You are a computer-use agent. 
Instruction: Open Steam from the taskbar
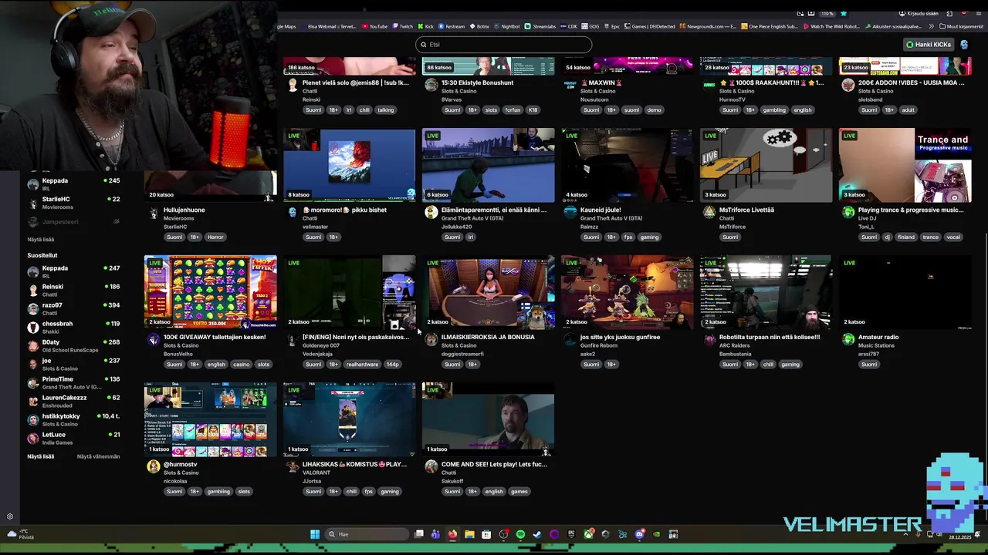coord(537,534)
